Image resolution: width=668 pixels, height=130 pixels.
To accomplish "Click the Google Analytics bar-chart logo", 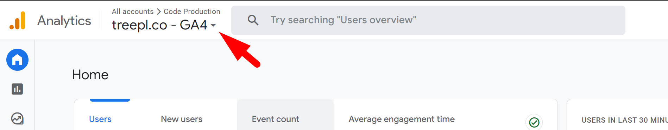I will point(18,21).
